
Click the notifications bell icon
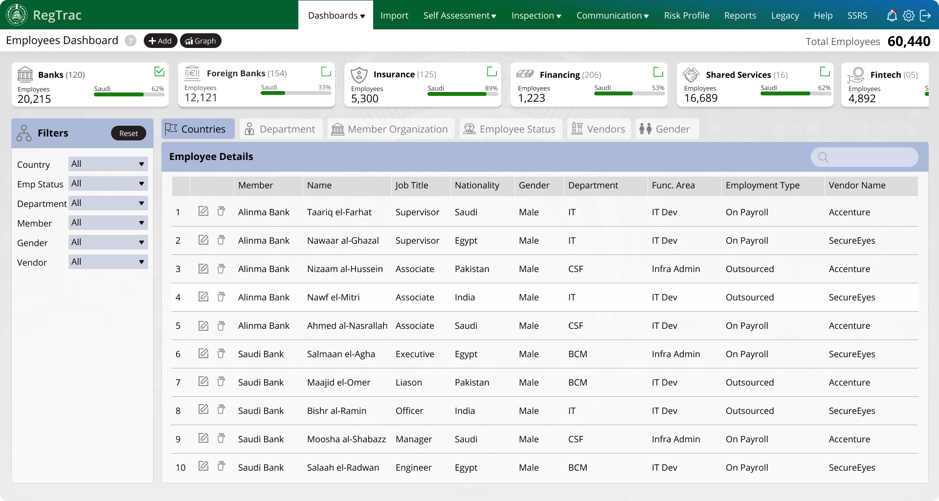click(892, 16)
